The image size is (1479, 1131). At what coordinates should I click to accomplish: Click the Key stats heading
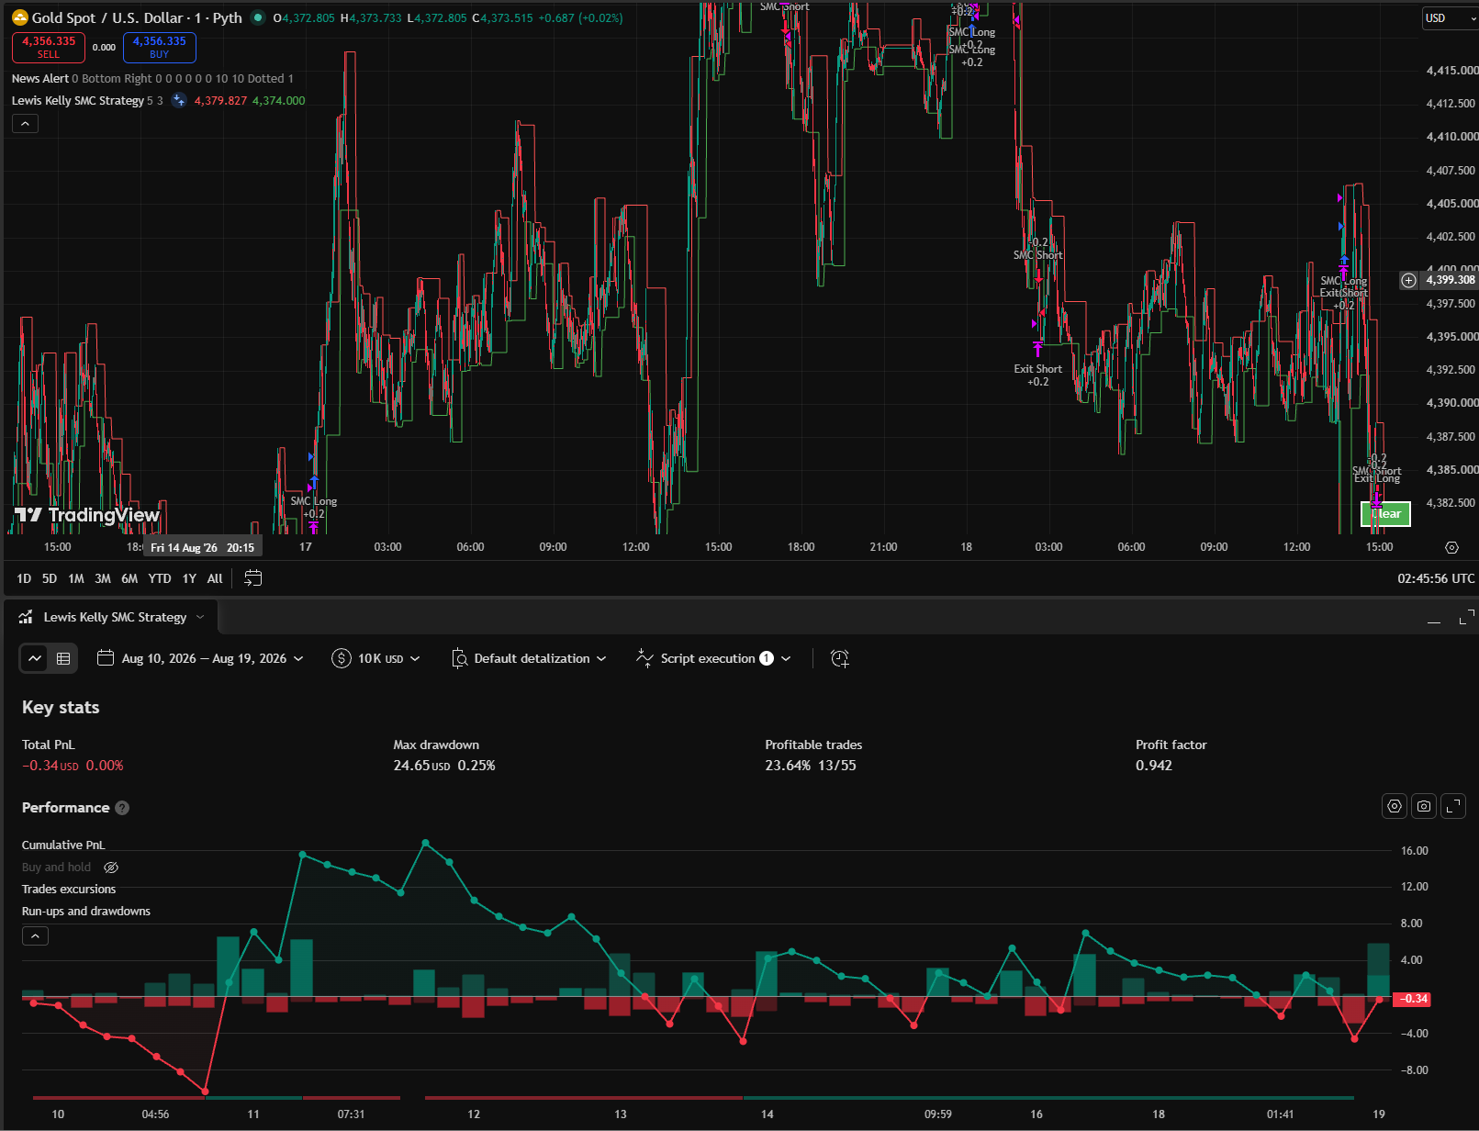click(61, 707)
